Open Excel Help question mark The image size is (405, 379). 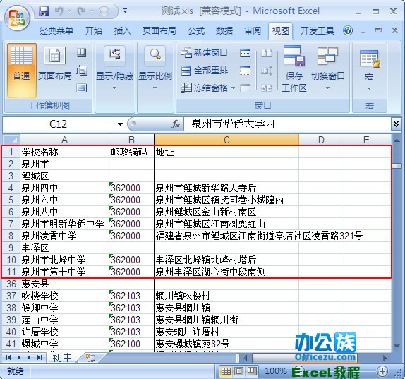point(348,31)
